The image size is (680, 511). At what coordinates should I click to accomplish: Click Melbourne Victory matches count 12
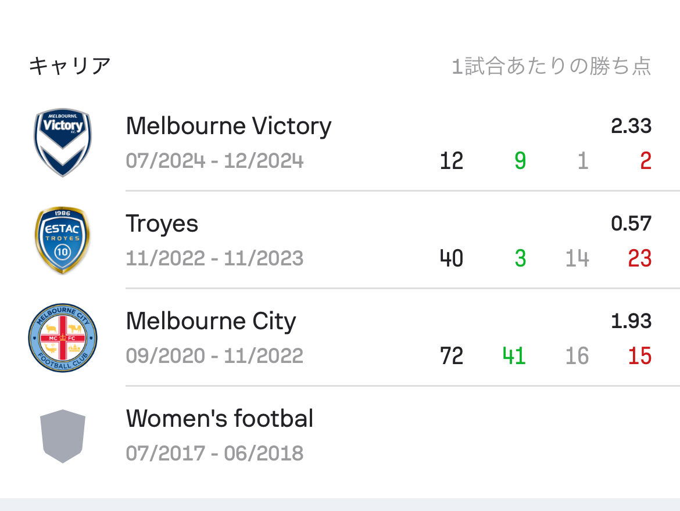click(x=452, y=161)
